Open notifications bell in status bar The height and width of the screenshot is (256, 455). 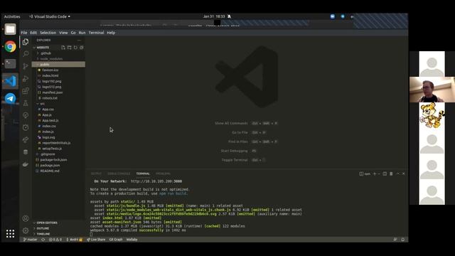click(x=403, y=240)
